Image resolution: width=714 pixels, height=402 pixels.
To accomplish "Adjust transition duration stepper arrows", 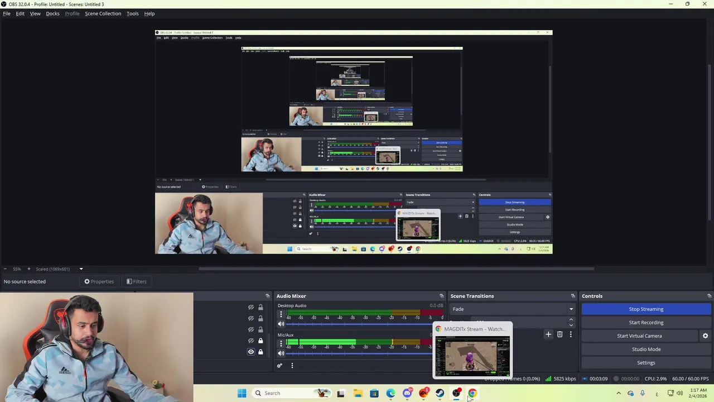I will point(571,322).
